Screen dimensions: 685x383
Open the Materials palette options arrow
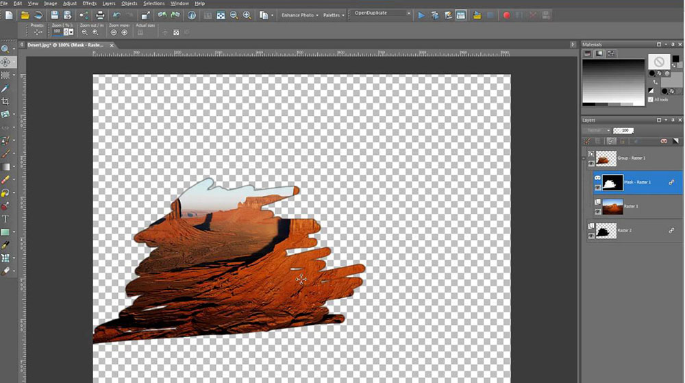[x=666, y=45]
